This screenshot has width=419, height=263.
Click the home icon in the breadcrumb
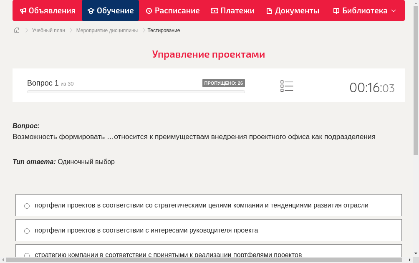point(16,30)
